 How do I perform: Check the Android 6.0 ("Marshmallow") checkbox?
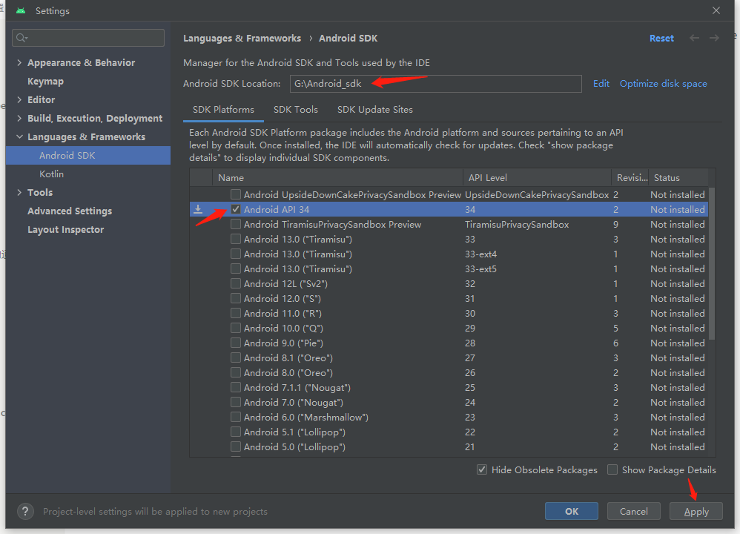[x=236, y=417]
